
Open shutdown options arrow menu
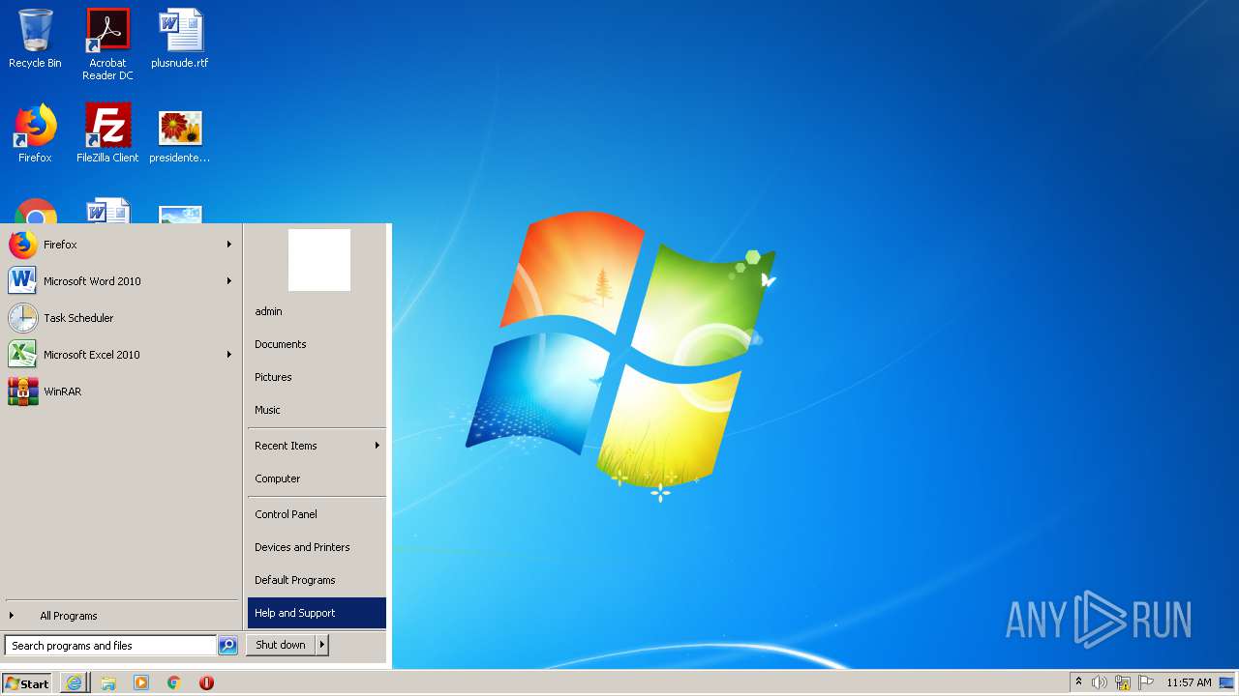pos(322,645)
